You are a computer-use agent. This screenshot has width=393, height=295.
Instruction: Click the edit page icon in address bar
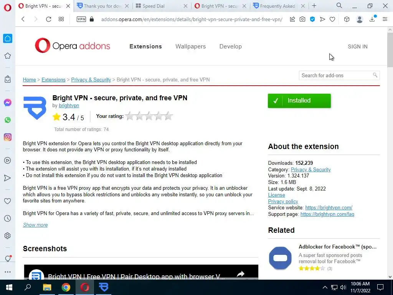292,19
